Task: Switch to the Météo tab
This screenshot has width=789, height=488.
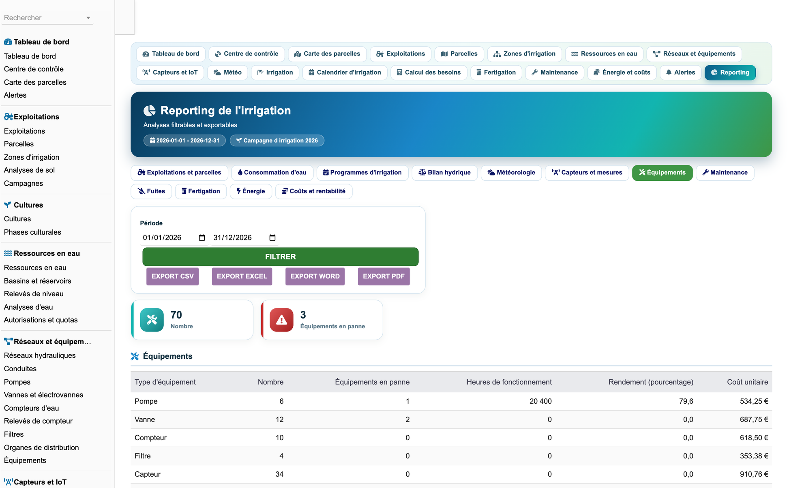Action: [x=228, y=73]
